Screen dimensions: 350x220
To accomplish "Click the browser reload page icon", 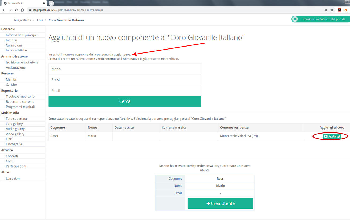I will coord(16,10).
